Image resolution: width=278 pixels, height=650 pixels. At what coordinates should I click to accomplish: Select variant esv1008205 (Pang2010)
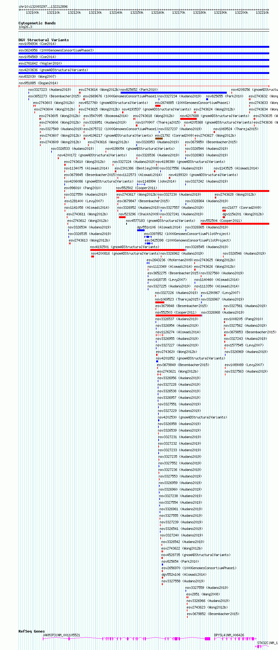point(243,319)
